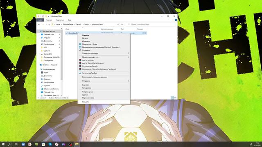
Task: Choose "Открыть" in the context menu
Action: (x=86, y=35)
